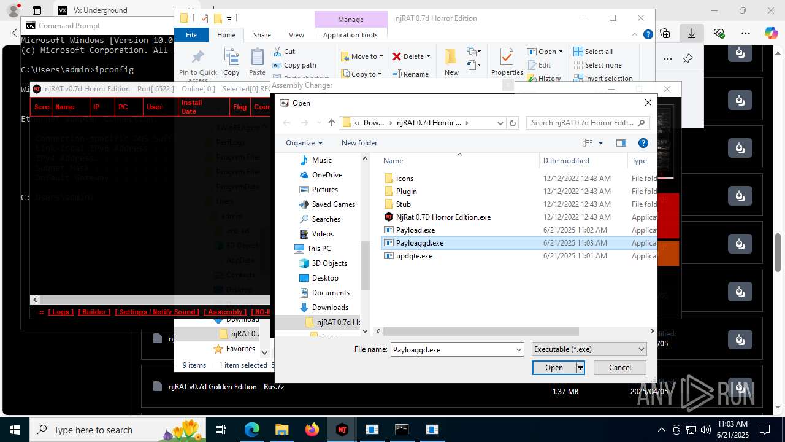
Task: Open File Explorer from the taskbar
Action: click(281, 430)
